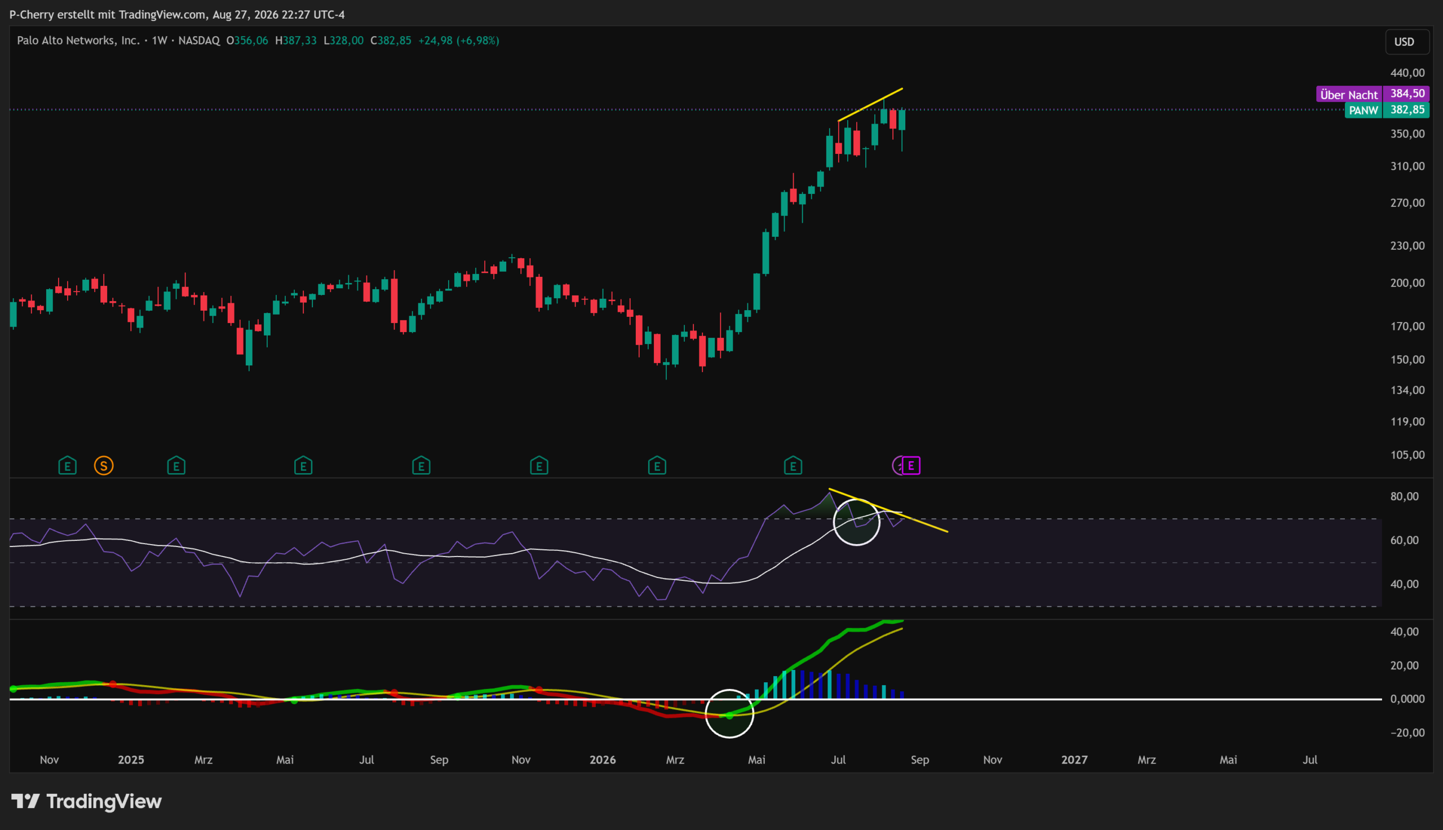The width and height of the screenshot is (1443, 830).
Task: Click the close value C382,85
Action: pos(391,41)
